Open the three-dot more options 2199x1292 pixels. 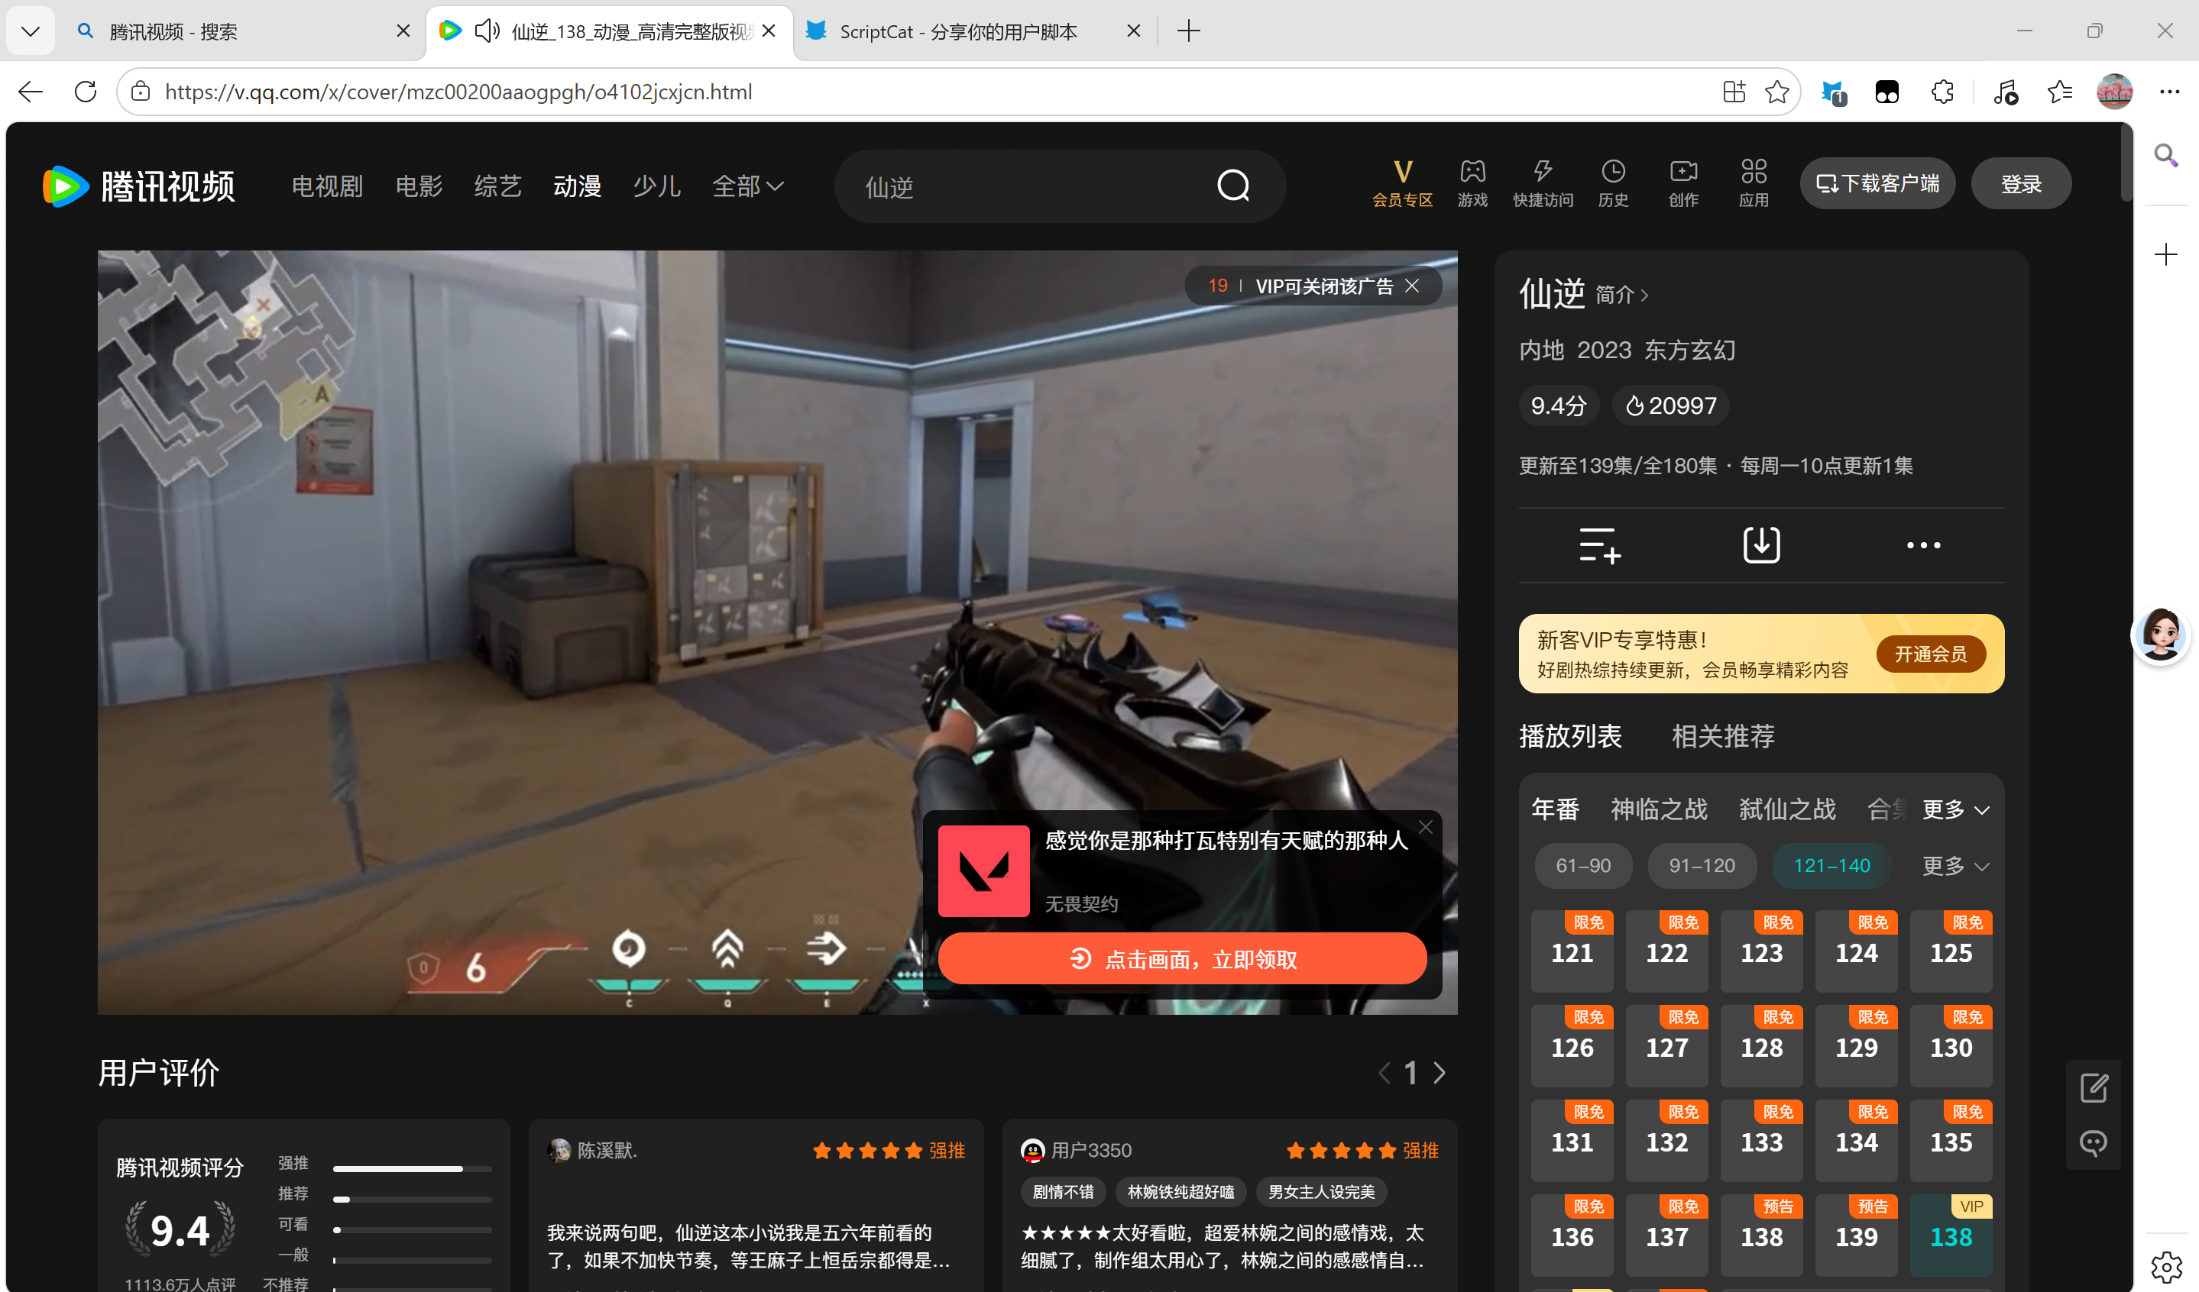tap(1923, 545)
